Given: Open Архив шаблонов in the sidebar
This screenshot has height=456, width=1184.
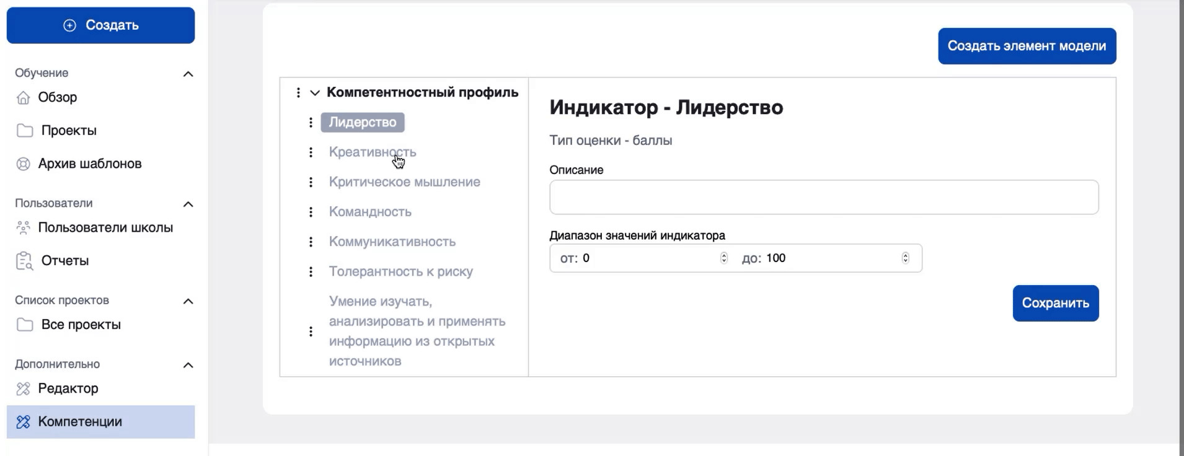Looking at the screenshot, I should pyautogui.click(x=89, y=164).
